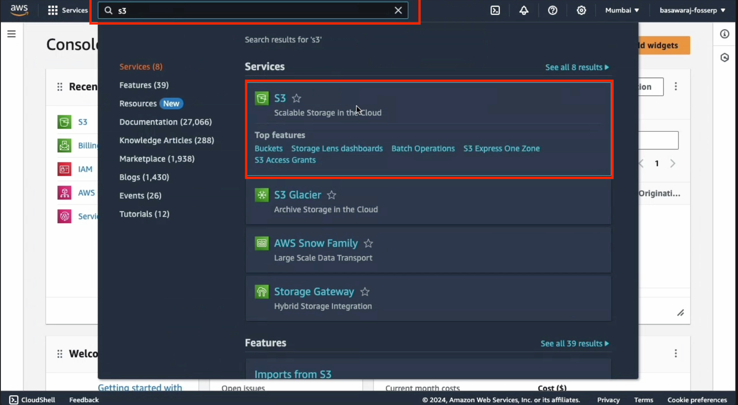Viewport: 738px width, 405px height.
Task: Open the info panel icon on right
Action: pos(725,34)
